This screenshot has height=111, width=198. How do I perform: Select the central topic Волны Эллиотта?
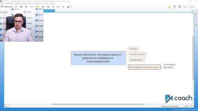(98, 58)
